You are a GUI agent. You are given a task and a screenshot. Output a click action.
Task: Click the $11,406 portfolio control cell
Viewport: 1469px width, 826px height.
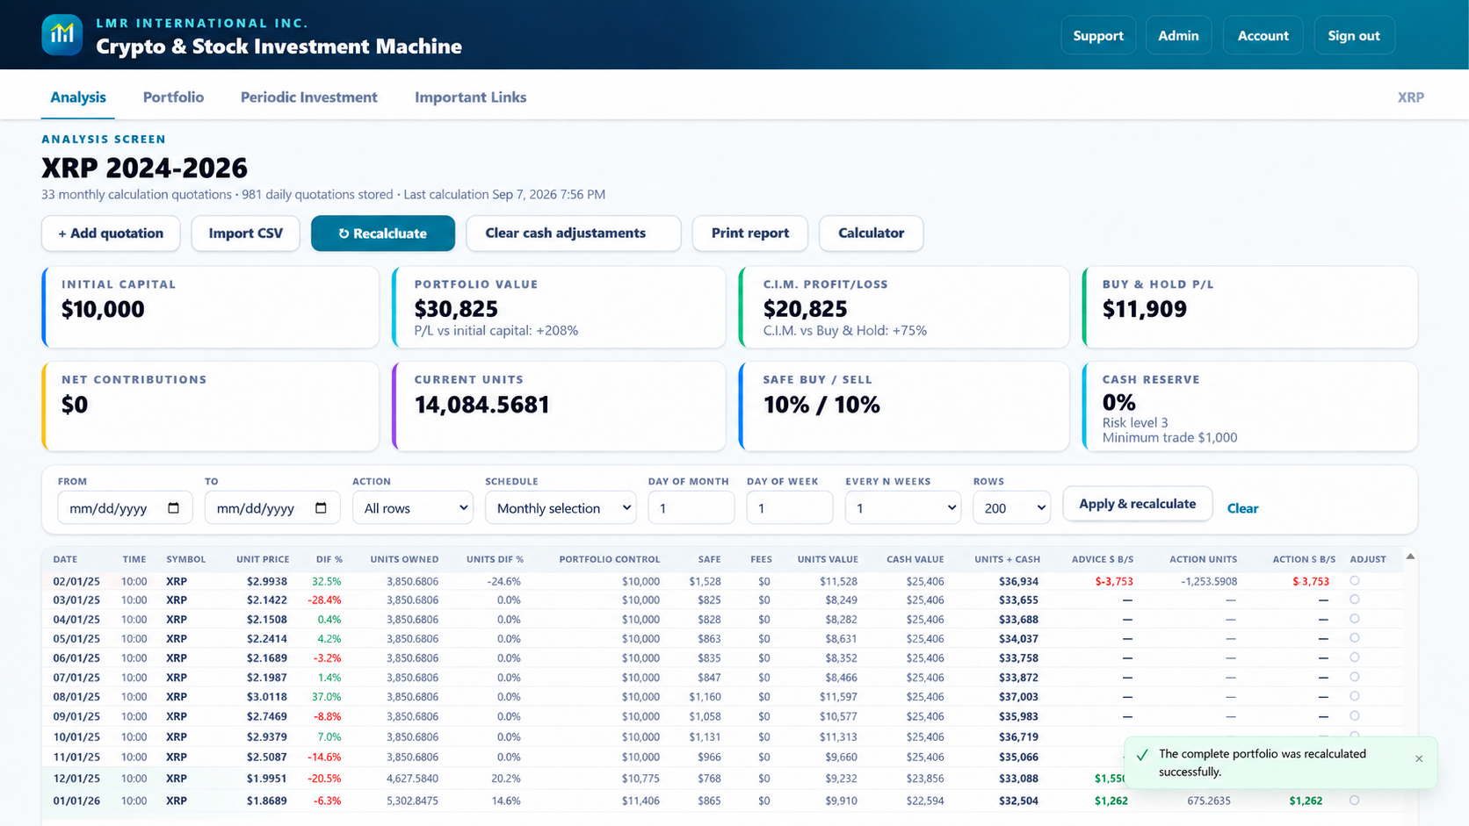(x=640, y=801)
